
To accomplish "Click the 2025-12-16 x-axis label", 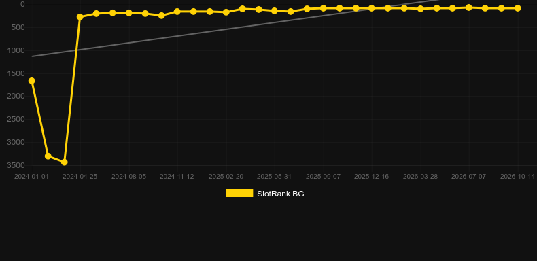I will pos(371,177).
